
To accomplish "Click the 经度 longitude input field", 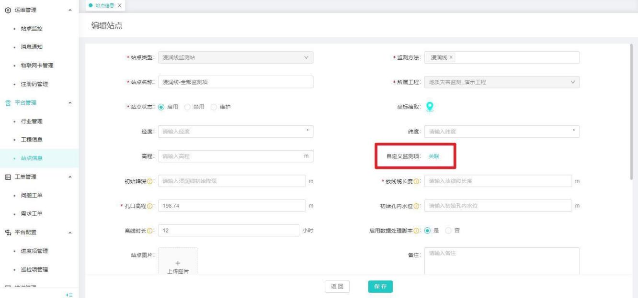I will click(x=235, y=132).
